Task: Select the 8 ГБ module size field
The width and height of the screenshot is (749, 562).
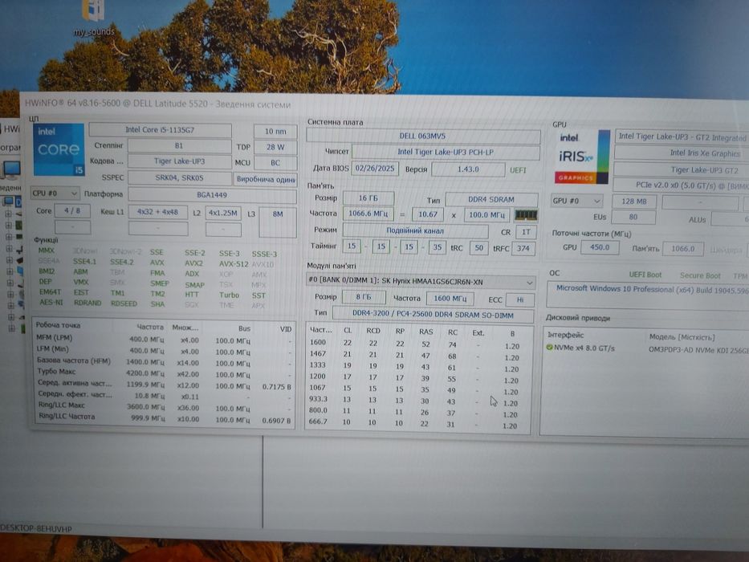Action: [x=364, y=297]
